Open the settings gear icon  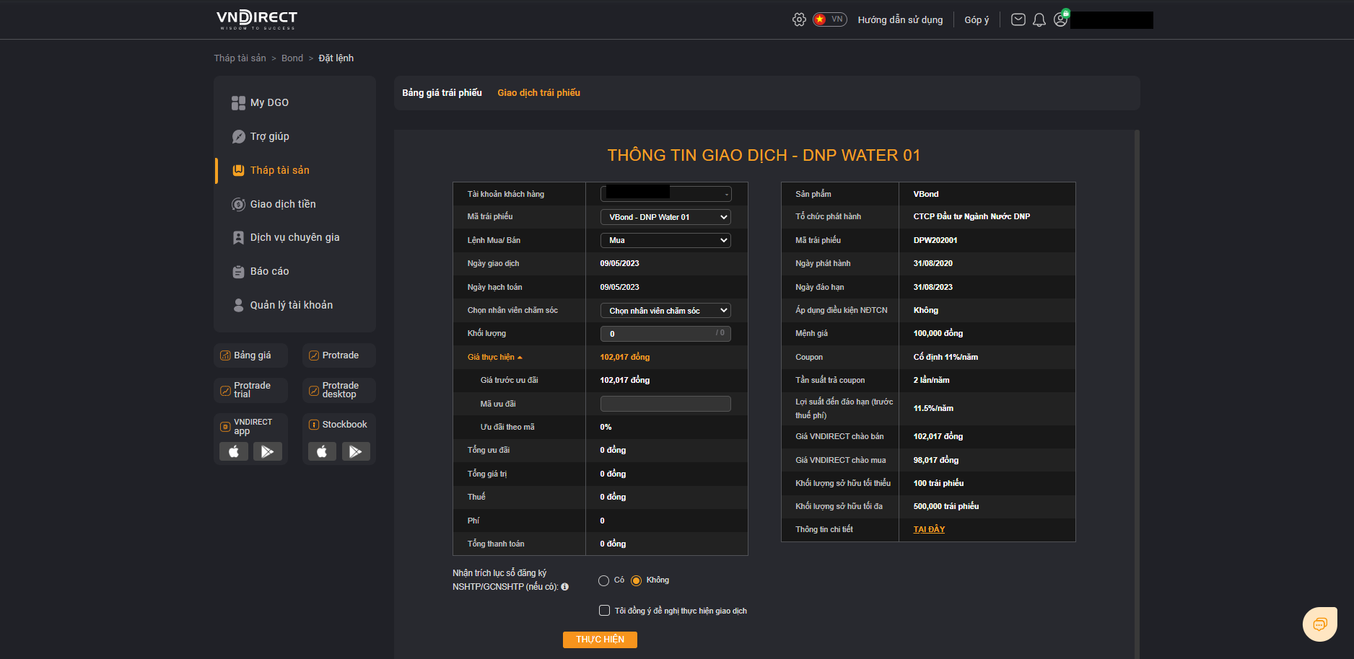coord(799,19)
